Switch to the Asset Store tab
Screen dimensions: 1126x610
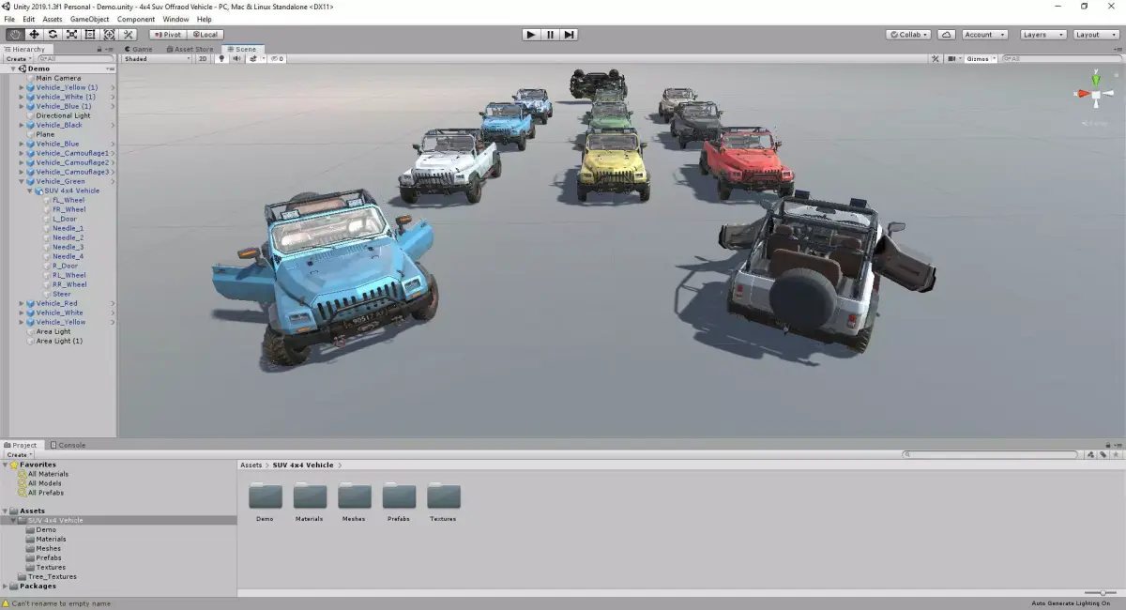[190, 49]
